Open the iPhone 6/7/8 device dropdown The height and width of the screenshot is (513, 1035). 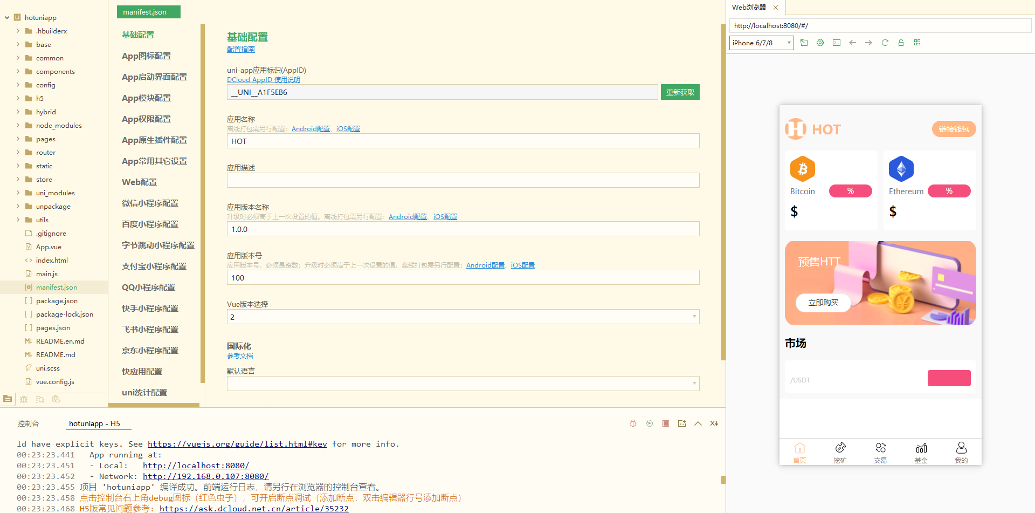pos(761,43)
